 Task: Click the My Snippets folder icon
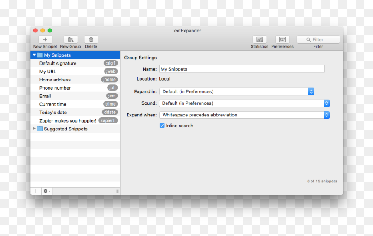point(40,55)
